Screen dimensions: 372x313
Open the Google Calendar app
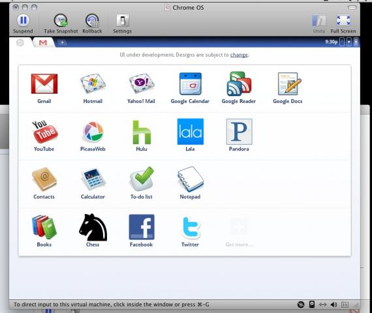(x=191, y=83)
